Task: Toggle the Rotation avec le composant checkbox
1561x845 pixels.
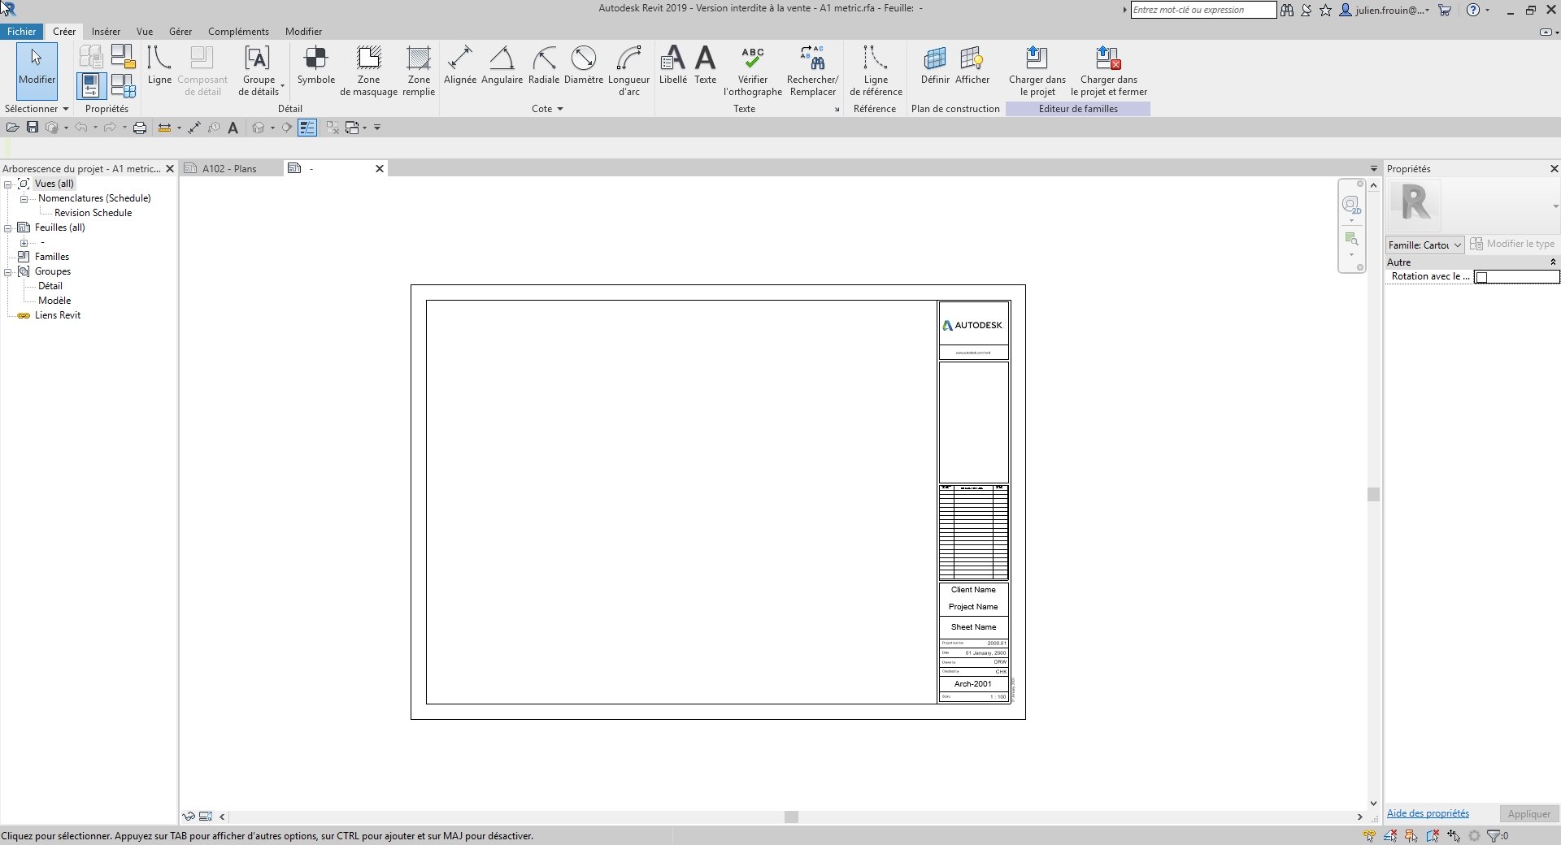Action: pyautogui.click(x=1481, y=278)
